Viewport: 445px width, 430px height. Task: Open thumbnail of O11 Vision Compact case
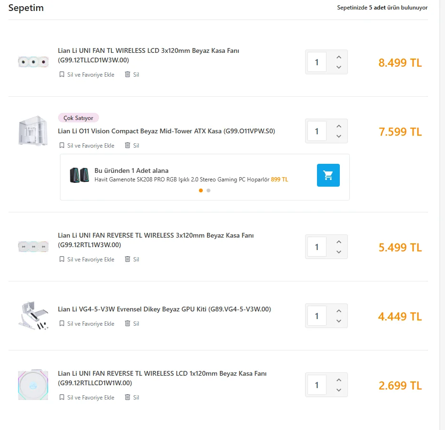pos(33,131)
